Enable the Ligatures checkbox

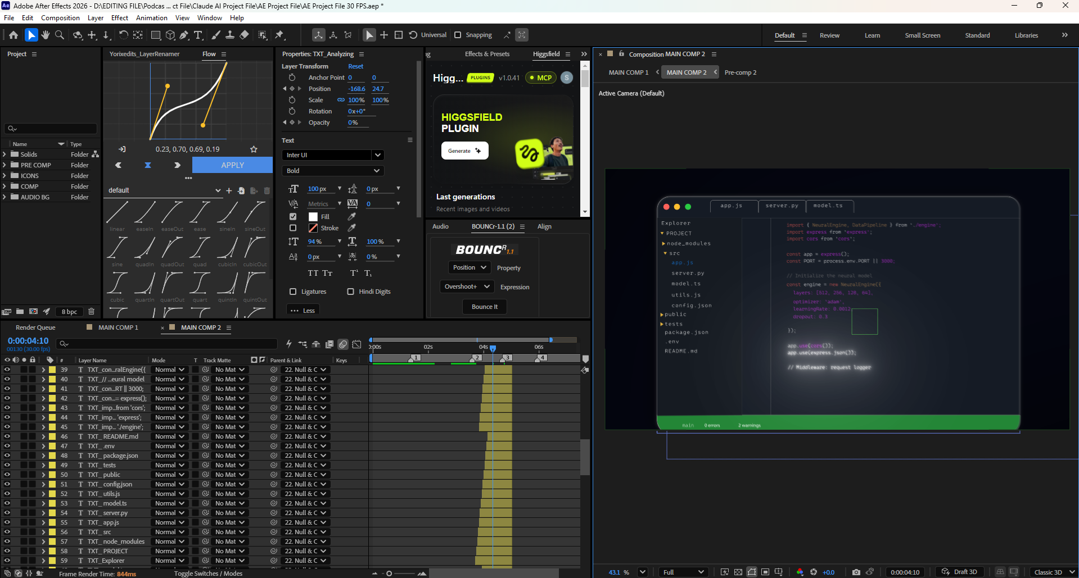coord(293,292)
